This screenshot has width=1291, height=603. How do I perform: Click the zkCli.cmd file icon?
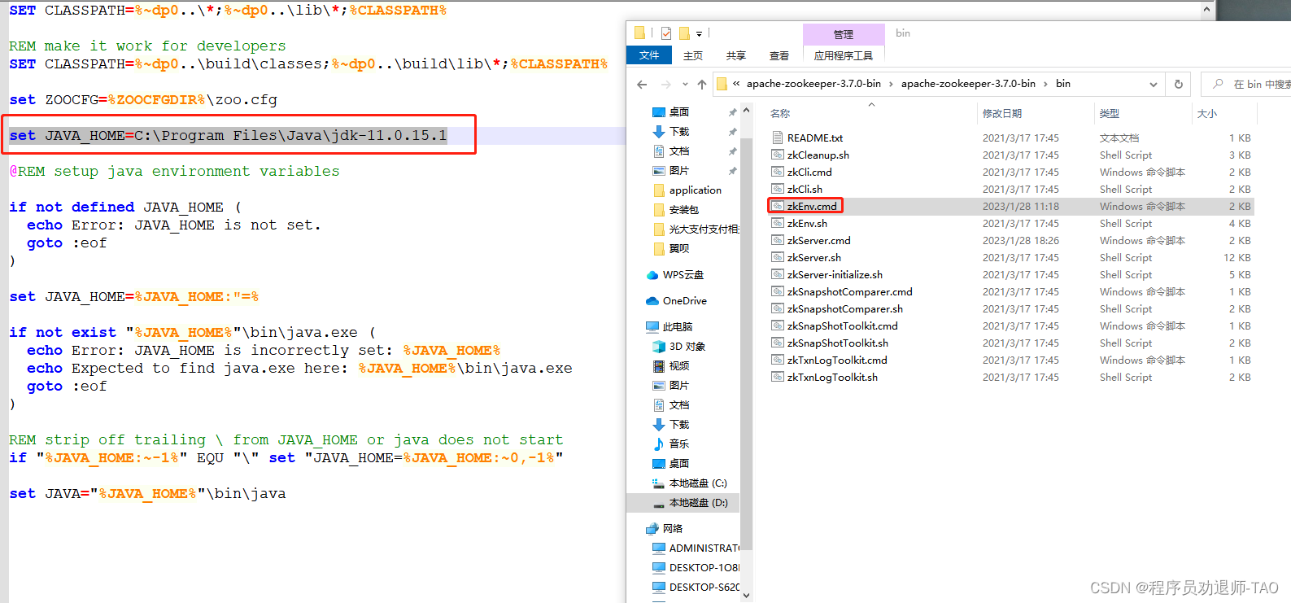(778, 173)
